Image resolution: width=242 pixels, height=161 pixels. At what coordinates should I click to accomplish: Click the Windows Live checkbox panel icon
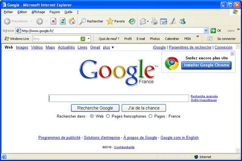(210, 39)
